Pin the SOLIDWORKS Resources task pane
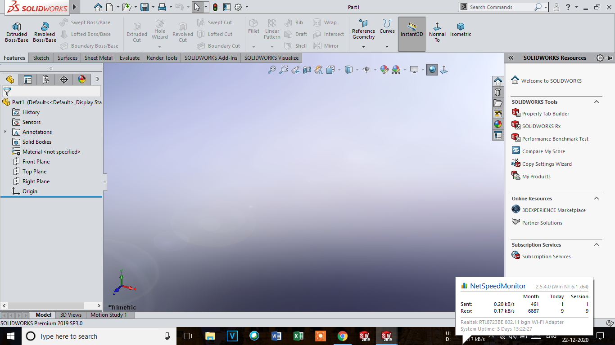This screenshot has height=345, width=615. click(x=610, y=58)
